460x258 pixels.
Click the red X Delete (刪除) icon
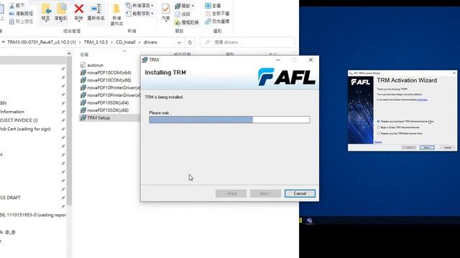pyautogui.click(x=78, y=9)
